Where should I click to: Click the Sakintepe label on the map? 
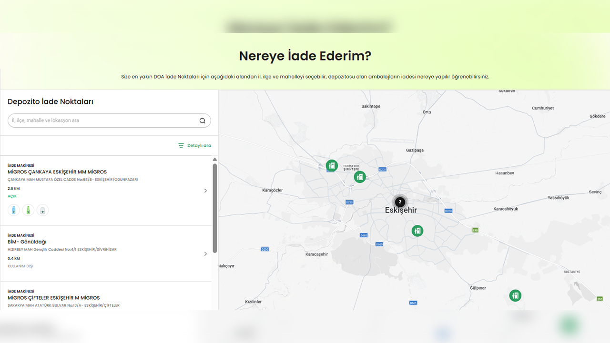[x=371, y=106]
